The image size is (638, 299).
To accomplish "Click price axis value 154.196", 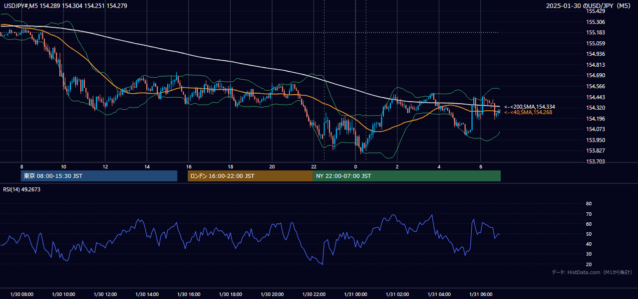I will 595,119.
